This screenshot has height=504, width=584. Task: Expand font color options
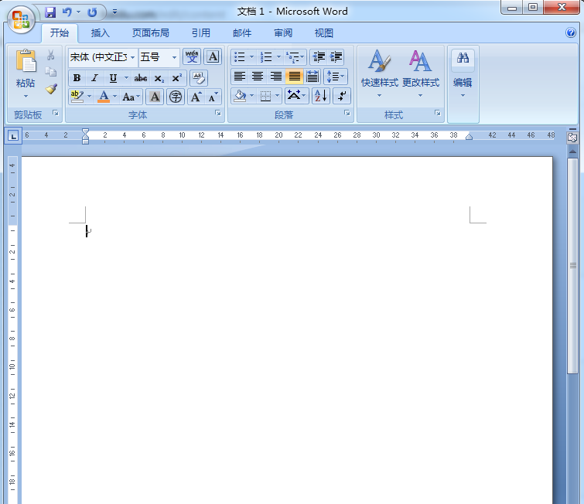click(x=114, y=97)
